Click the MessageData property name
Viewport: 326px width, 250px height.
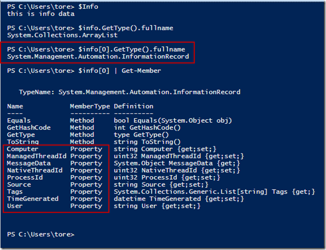pos(29,163)
